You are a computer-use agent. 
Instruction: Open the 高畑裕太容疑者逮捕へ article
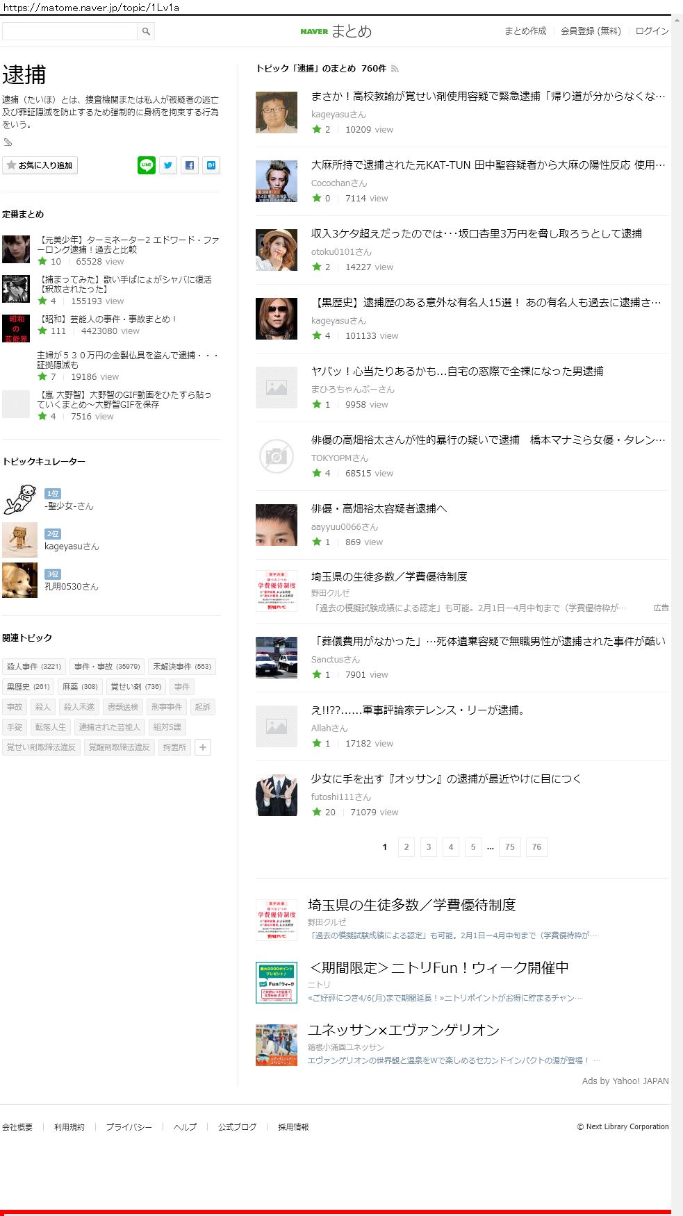[x=379, y=509]
